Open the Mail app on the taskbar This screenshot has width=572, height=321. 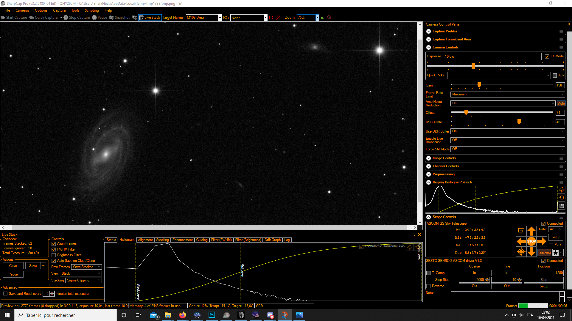coord(154,315)
